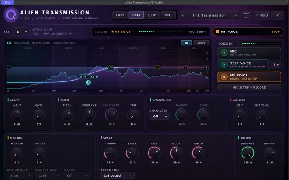Click the TRIP knob
Image resolution: width=289 pixels, height=180 pixels.
point(133,115)
